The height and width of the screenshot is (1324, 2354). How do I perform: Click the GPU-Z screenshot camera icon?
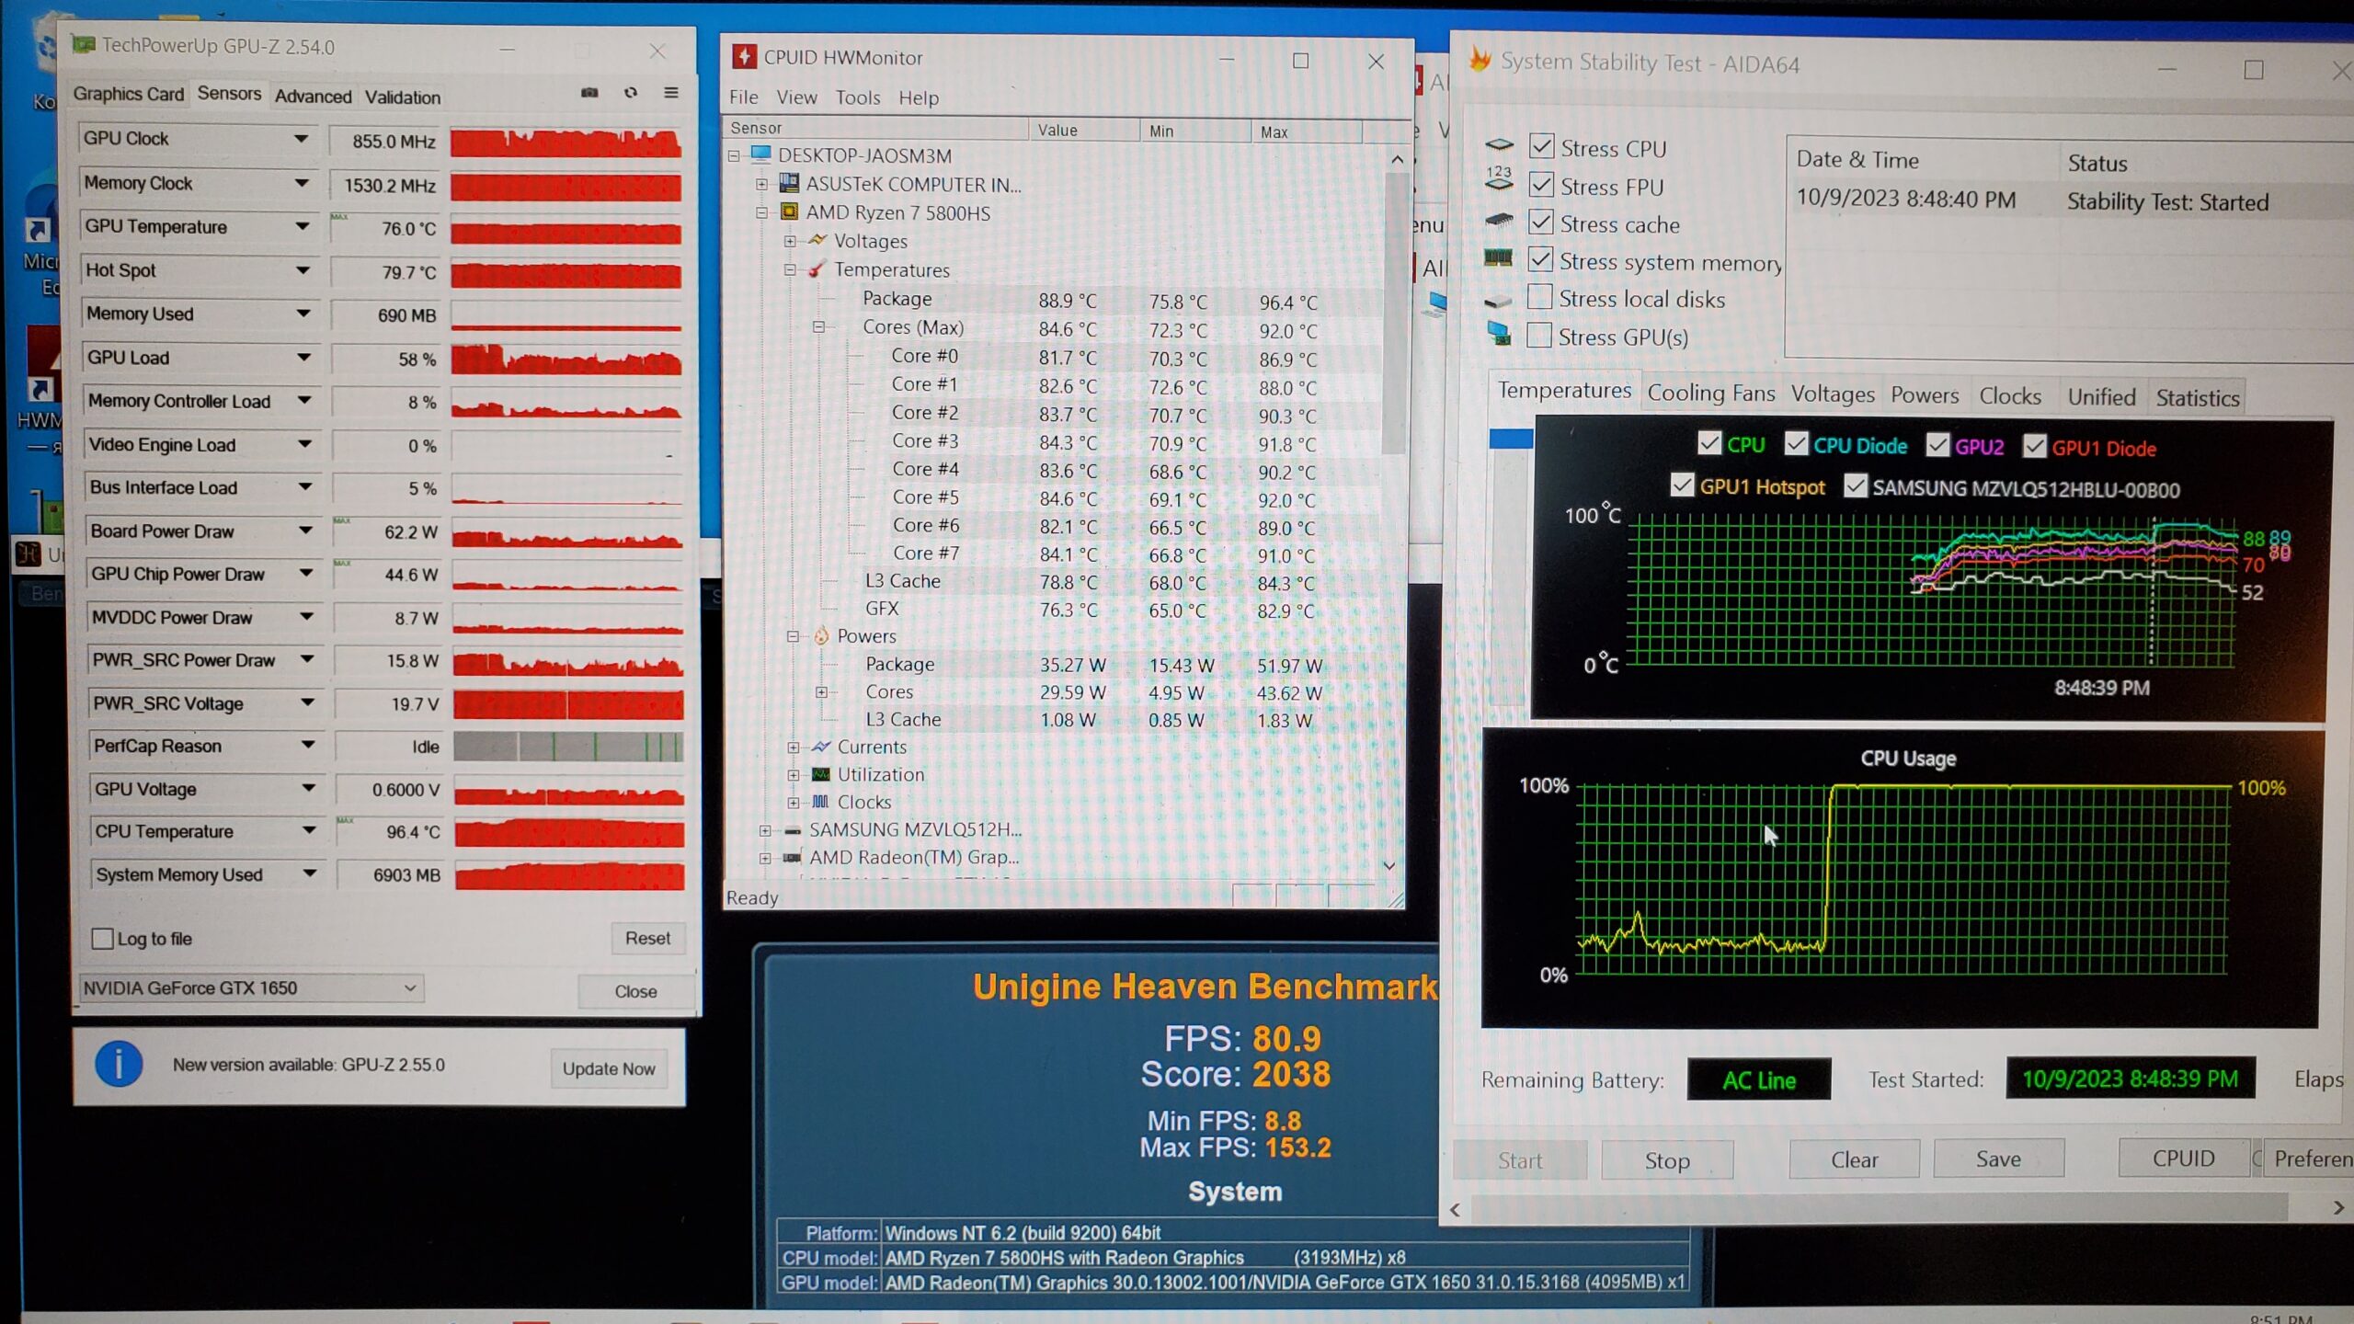coord(589,93)
